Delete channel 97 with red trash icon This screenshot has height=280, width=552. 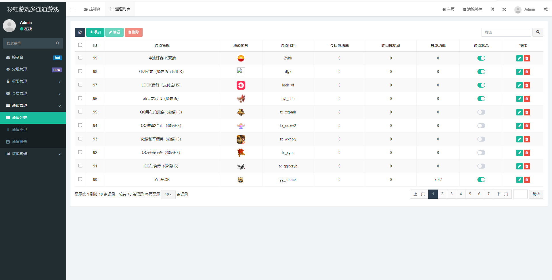(527, 85)
